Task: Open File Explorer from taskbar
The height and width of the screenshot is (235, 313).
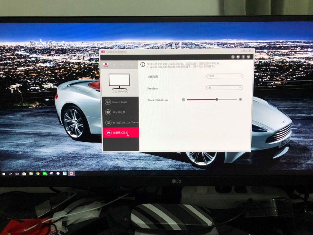Action: (x=31, y=174)
